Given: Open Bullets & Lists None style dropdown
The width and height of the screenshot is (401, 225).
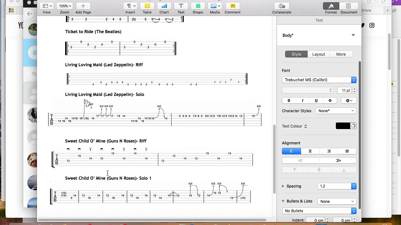Looking at the screenshot, I should click(337, 201).
